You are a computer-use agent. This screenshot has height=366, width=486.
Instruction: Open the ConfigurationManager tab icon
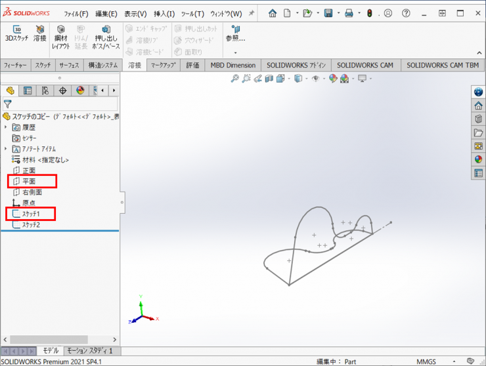pos(45,91)
